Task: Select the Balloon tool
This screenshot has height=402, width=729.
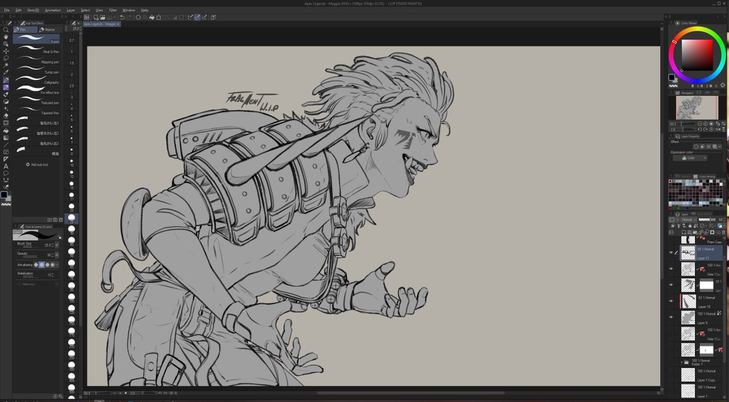Action: (x=6, y=173)
